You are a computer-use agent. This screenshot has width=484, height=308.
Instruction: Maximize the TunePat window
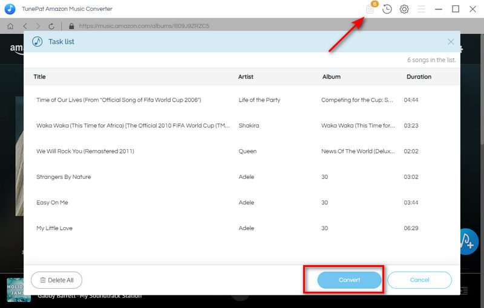(456, 9)
